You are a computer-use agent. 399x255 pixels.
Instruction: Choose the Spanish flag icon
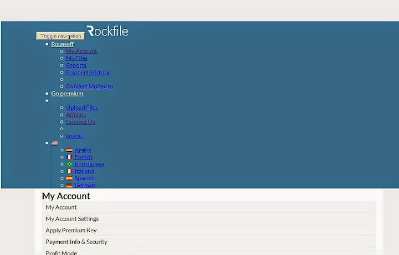[x=69, y=178]
